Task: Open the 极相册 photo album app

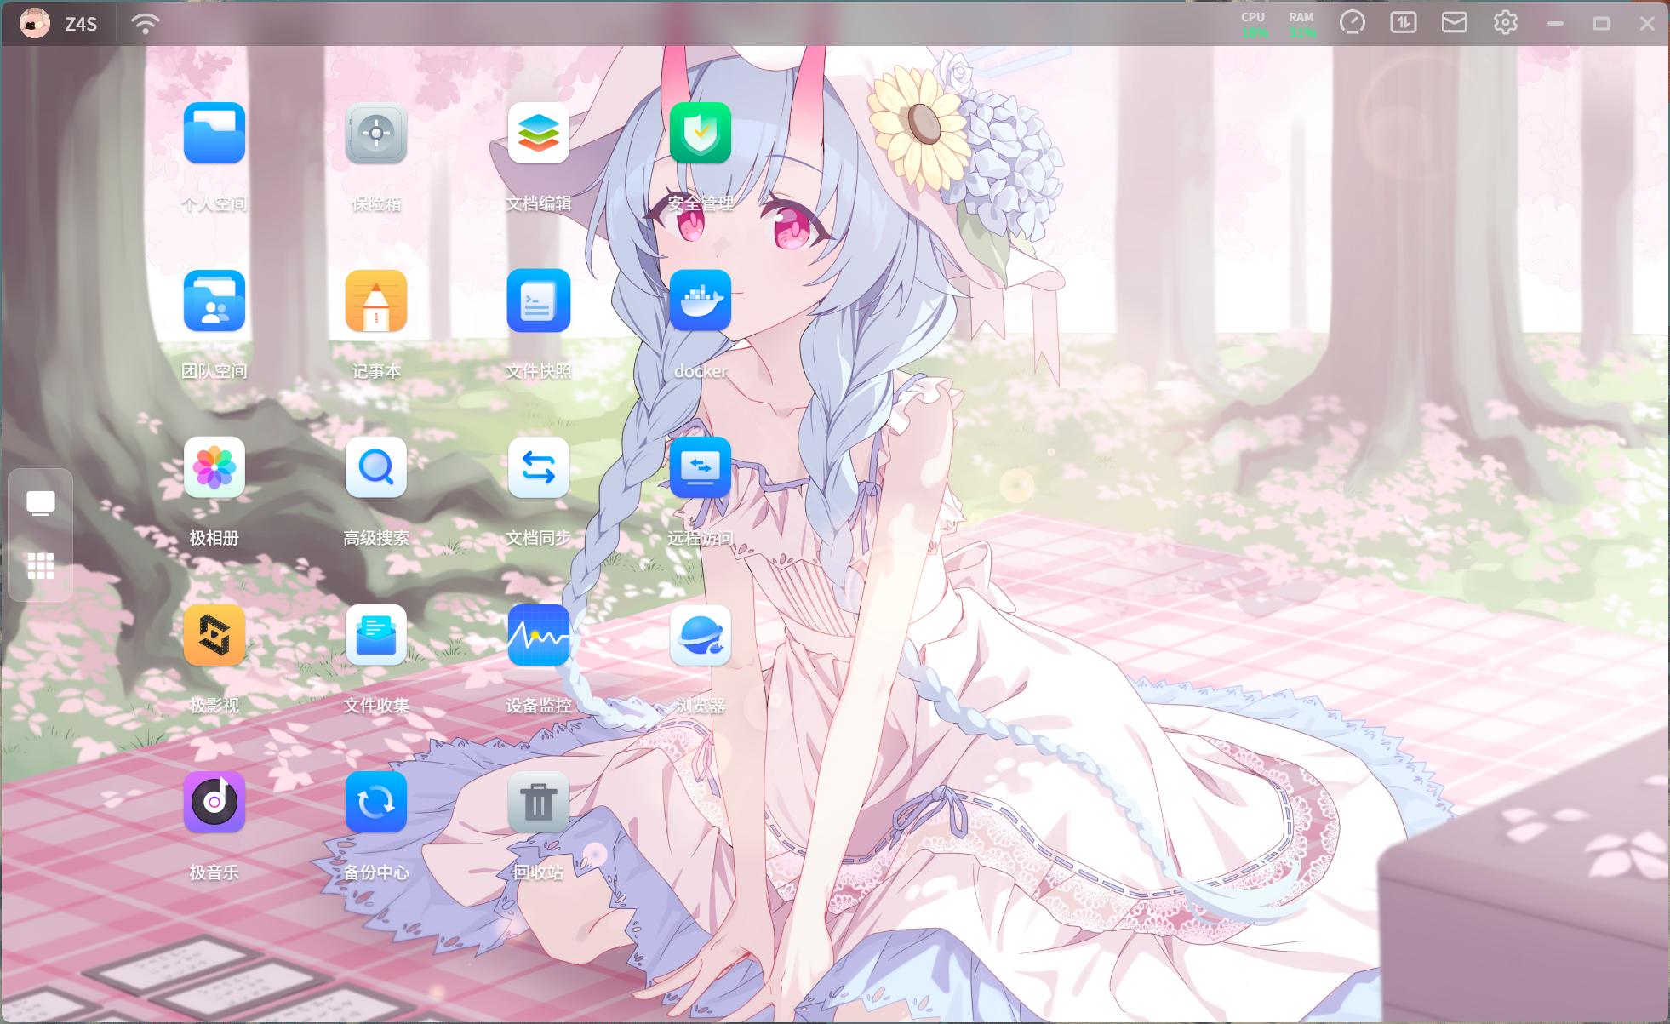Action: coord(214,467)
